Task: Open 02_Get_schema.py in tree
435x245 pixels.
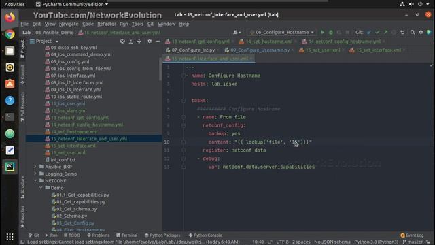Action: point(77,209)
